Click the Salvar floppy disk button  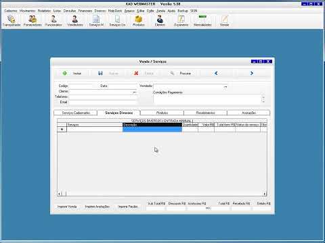point(108,74)
